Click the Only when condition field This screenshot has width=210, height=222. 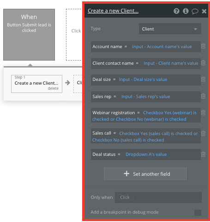coord(158,197)
